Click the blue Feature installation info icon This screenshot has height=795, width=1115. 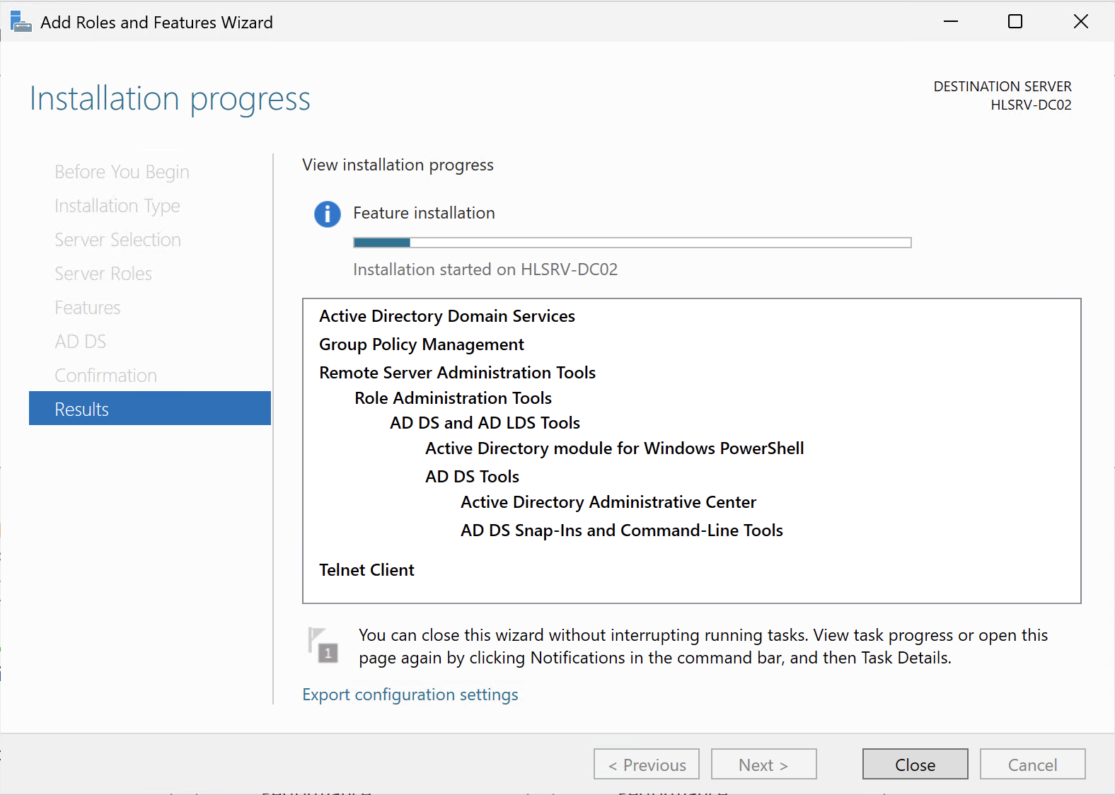pos(327,214)
